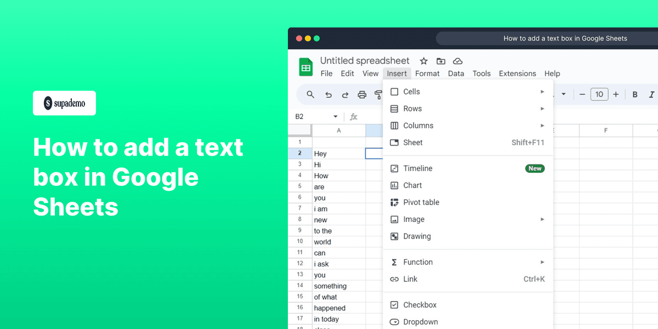
Task: Open the Format menu
Action: coord(427,73)
